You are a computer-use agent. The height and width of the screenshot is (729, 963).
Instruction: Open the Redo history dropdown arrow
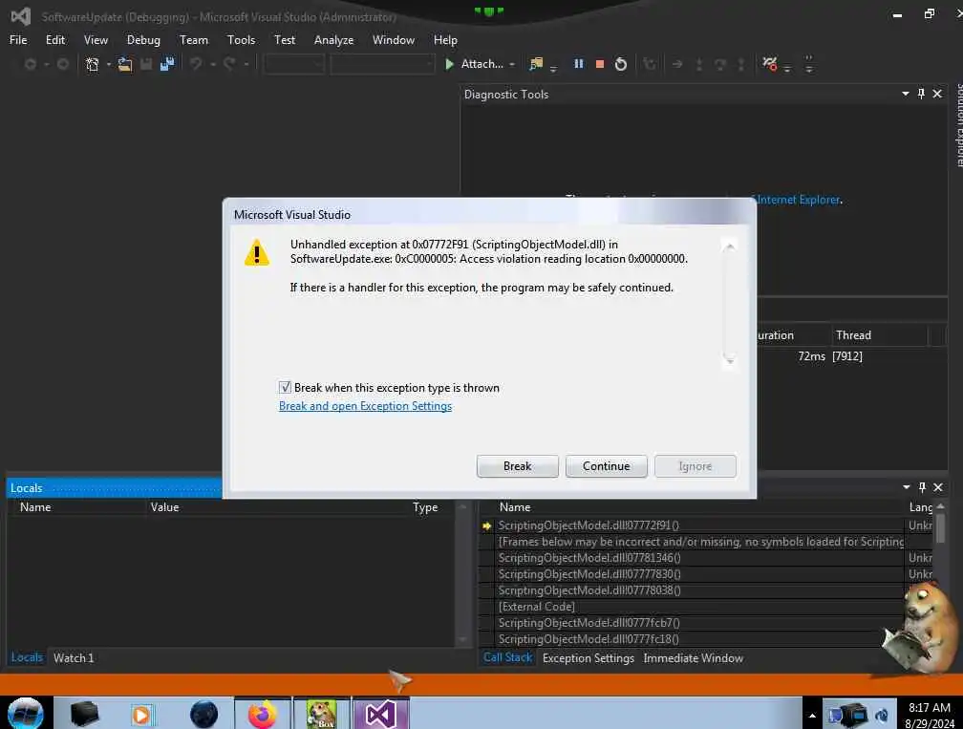click(246, 64)
